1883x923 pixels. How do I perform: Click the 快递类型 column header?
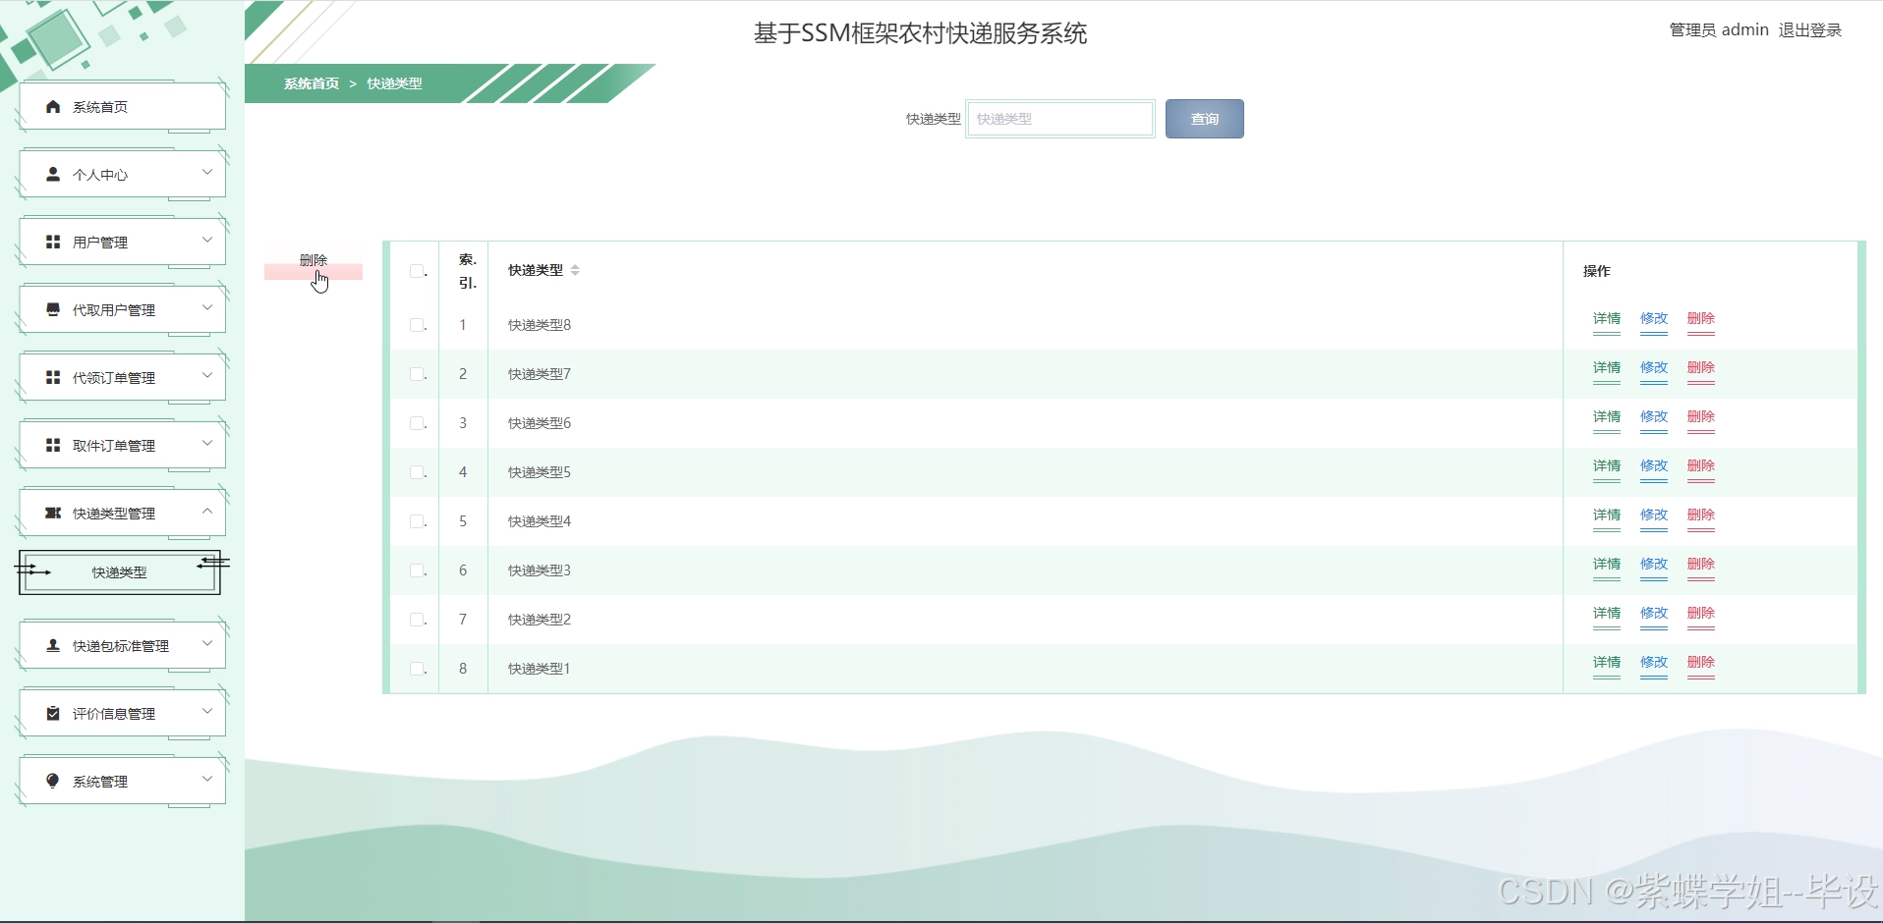tap(536, 270)
